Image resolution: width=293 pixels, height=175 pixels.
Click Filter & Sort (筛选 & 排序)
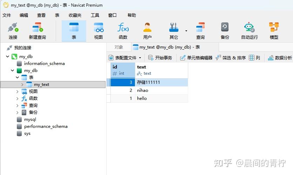231,58
